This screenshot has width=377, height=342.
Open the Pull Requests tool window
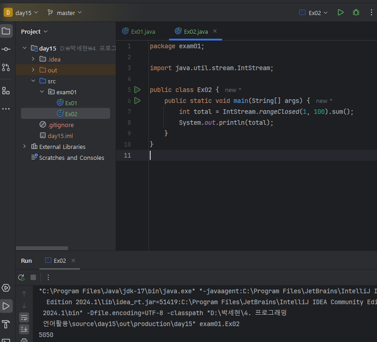pos(6,67)
